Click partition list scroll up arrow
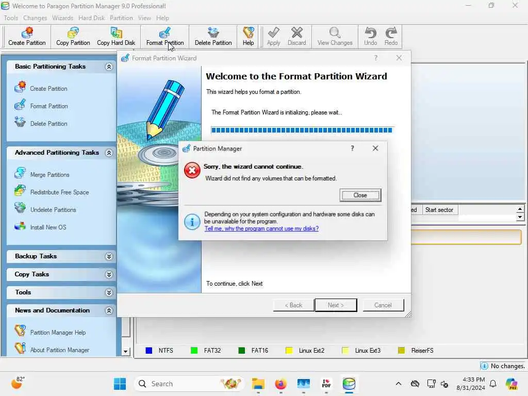Viewport: 528px width, 396px height. pyautogui.click(x=520, y=209)
